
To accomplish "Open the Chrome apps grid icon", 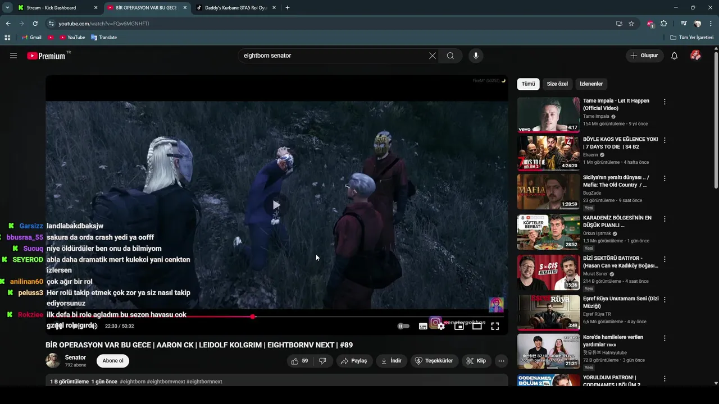I will tap(7, 38).
